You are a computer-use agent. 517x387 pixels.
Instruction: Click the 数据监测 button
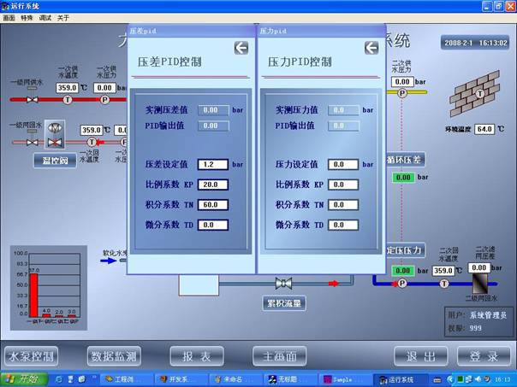(115, 356)
